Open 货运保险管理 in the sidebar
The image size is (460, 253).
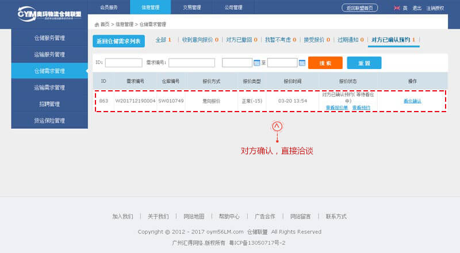click(x=49, y=121)
